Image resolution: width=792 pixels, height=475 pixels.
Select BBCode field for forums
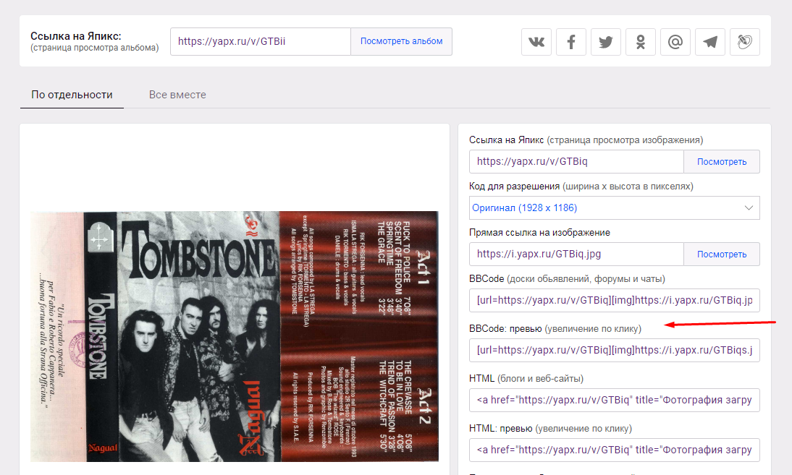(x=614, y=301)
